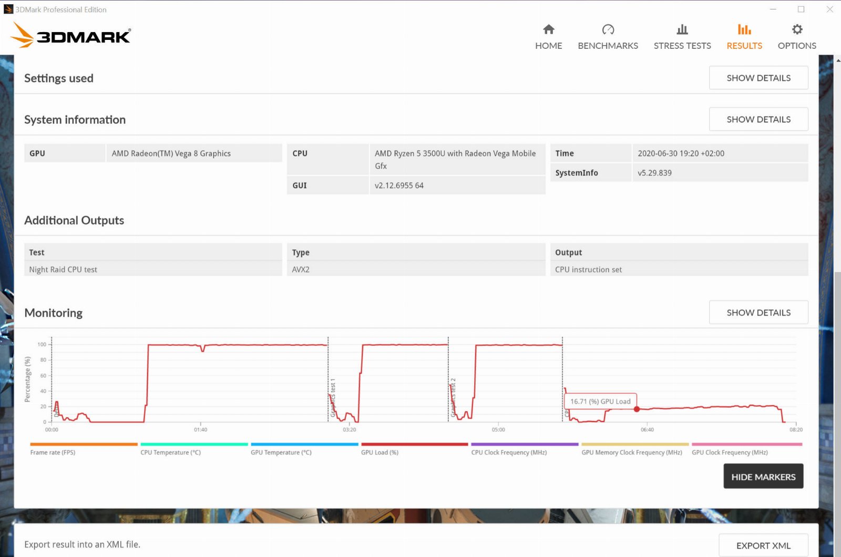This screenshot has width=841, height=557.
Task: Click the red GPU Load data point
Action: (x=637, y=409)
